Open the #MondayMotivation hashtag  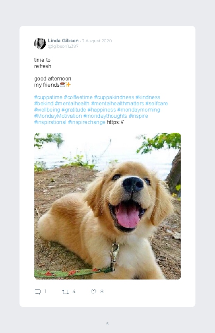(58, 116)
